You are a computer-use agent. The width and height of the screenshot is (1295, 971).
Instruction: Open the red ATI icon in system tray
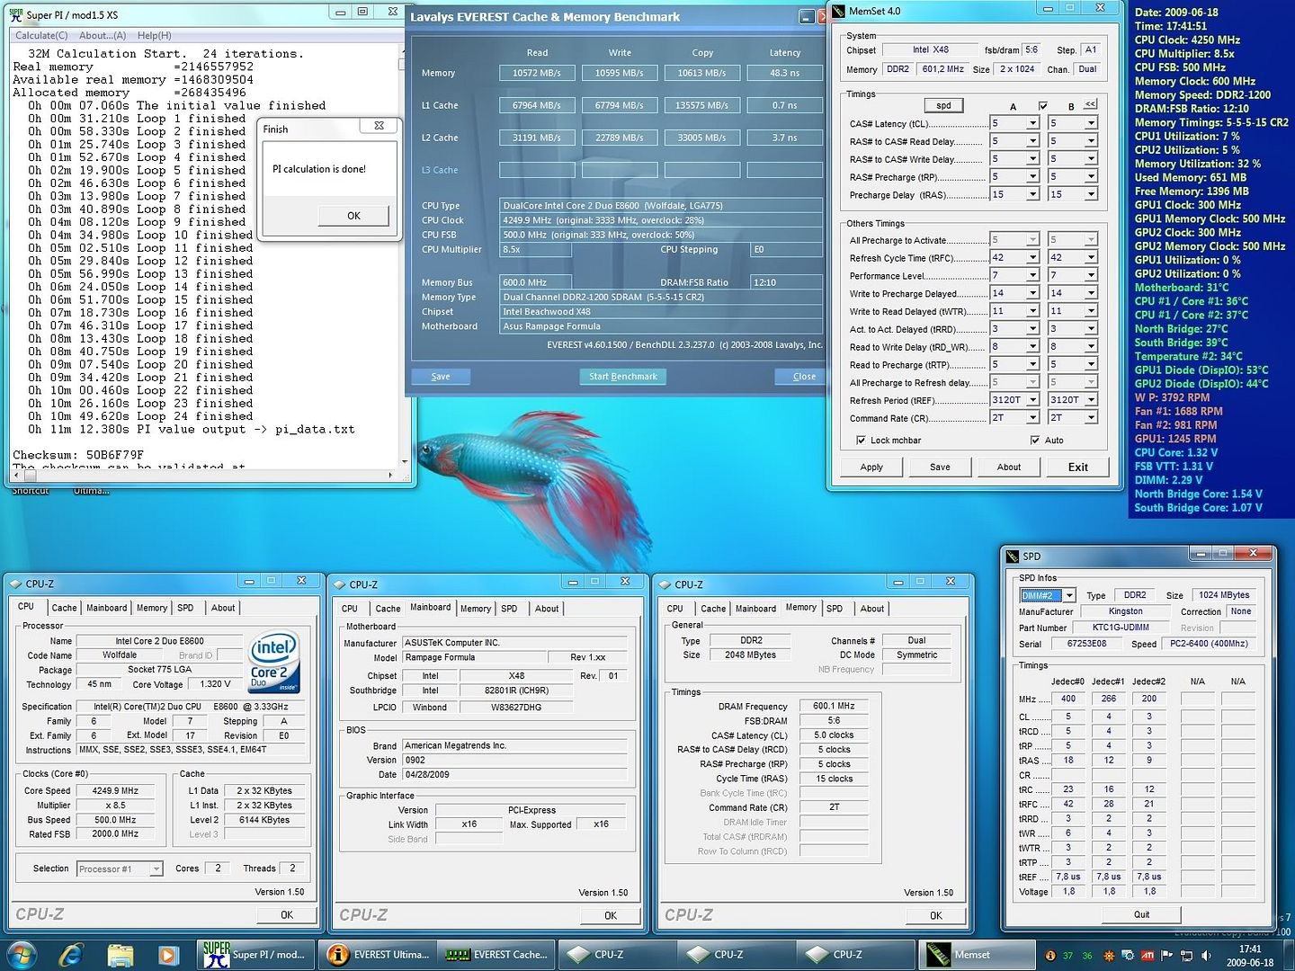(1148, 956)
